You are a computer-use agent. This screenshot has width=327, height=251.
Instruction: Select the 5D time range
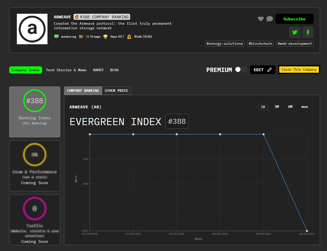click(x=263, y=107)
